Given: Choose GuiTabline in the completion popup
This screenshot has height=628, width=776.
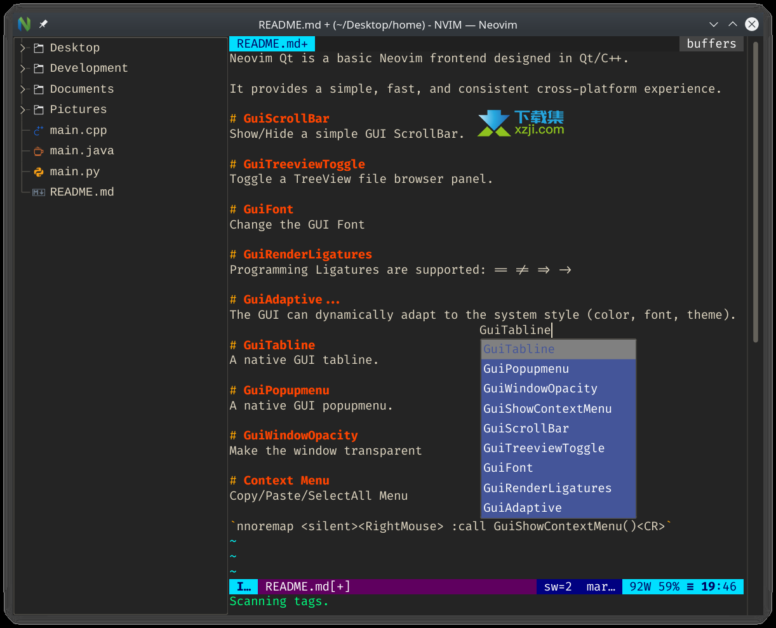Looking at the screenshot, I should (x=559, y=349).
